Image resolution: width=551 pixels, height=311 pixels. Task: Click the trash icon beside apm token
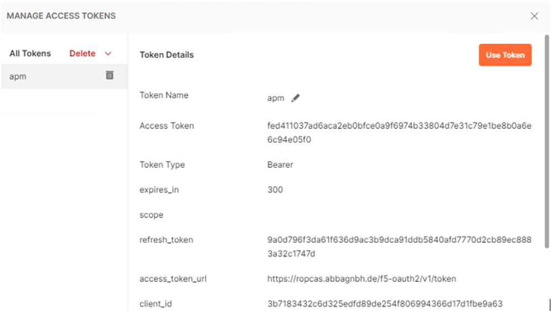(109, 75)
